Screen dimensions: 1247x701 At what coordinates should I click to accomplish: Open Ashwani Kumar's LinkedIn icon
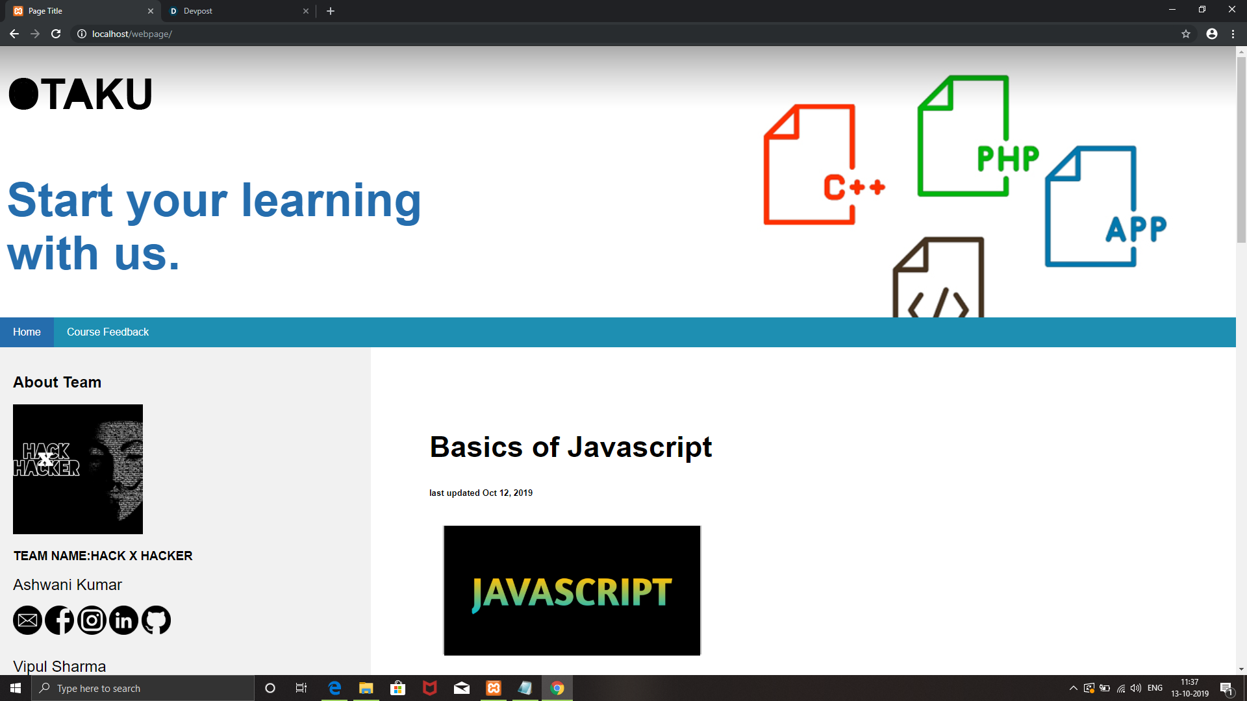123,621
